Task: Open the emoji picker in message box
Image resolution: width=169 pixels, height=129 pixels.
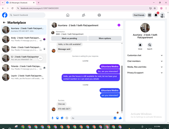Action: 115,118
